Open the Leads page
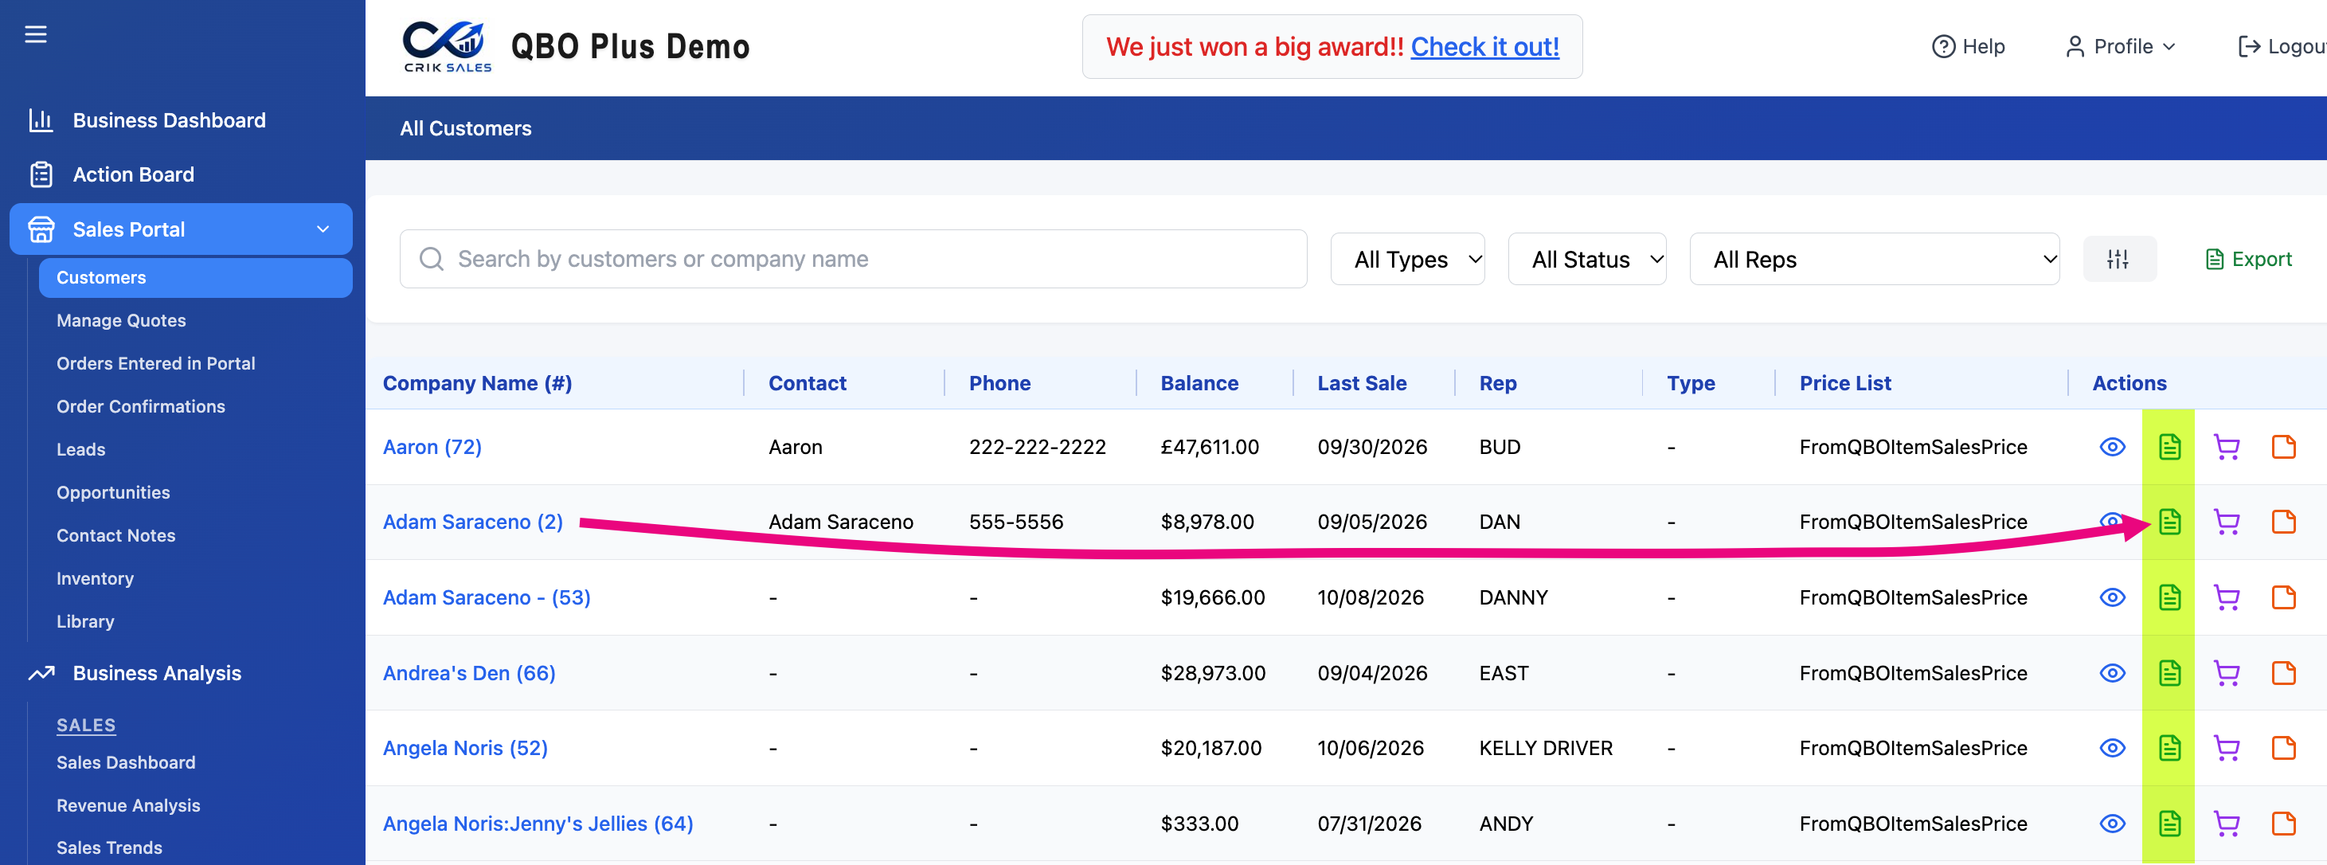The width and height of the screenshot is (2327, 865). 81,449
